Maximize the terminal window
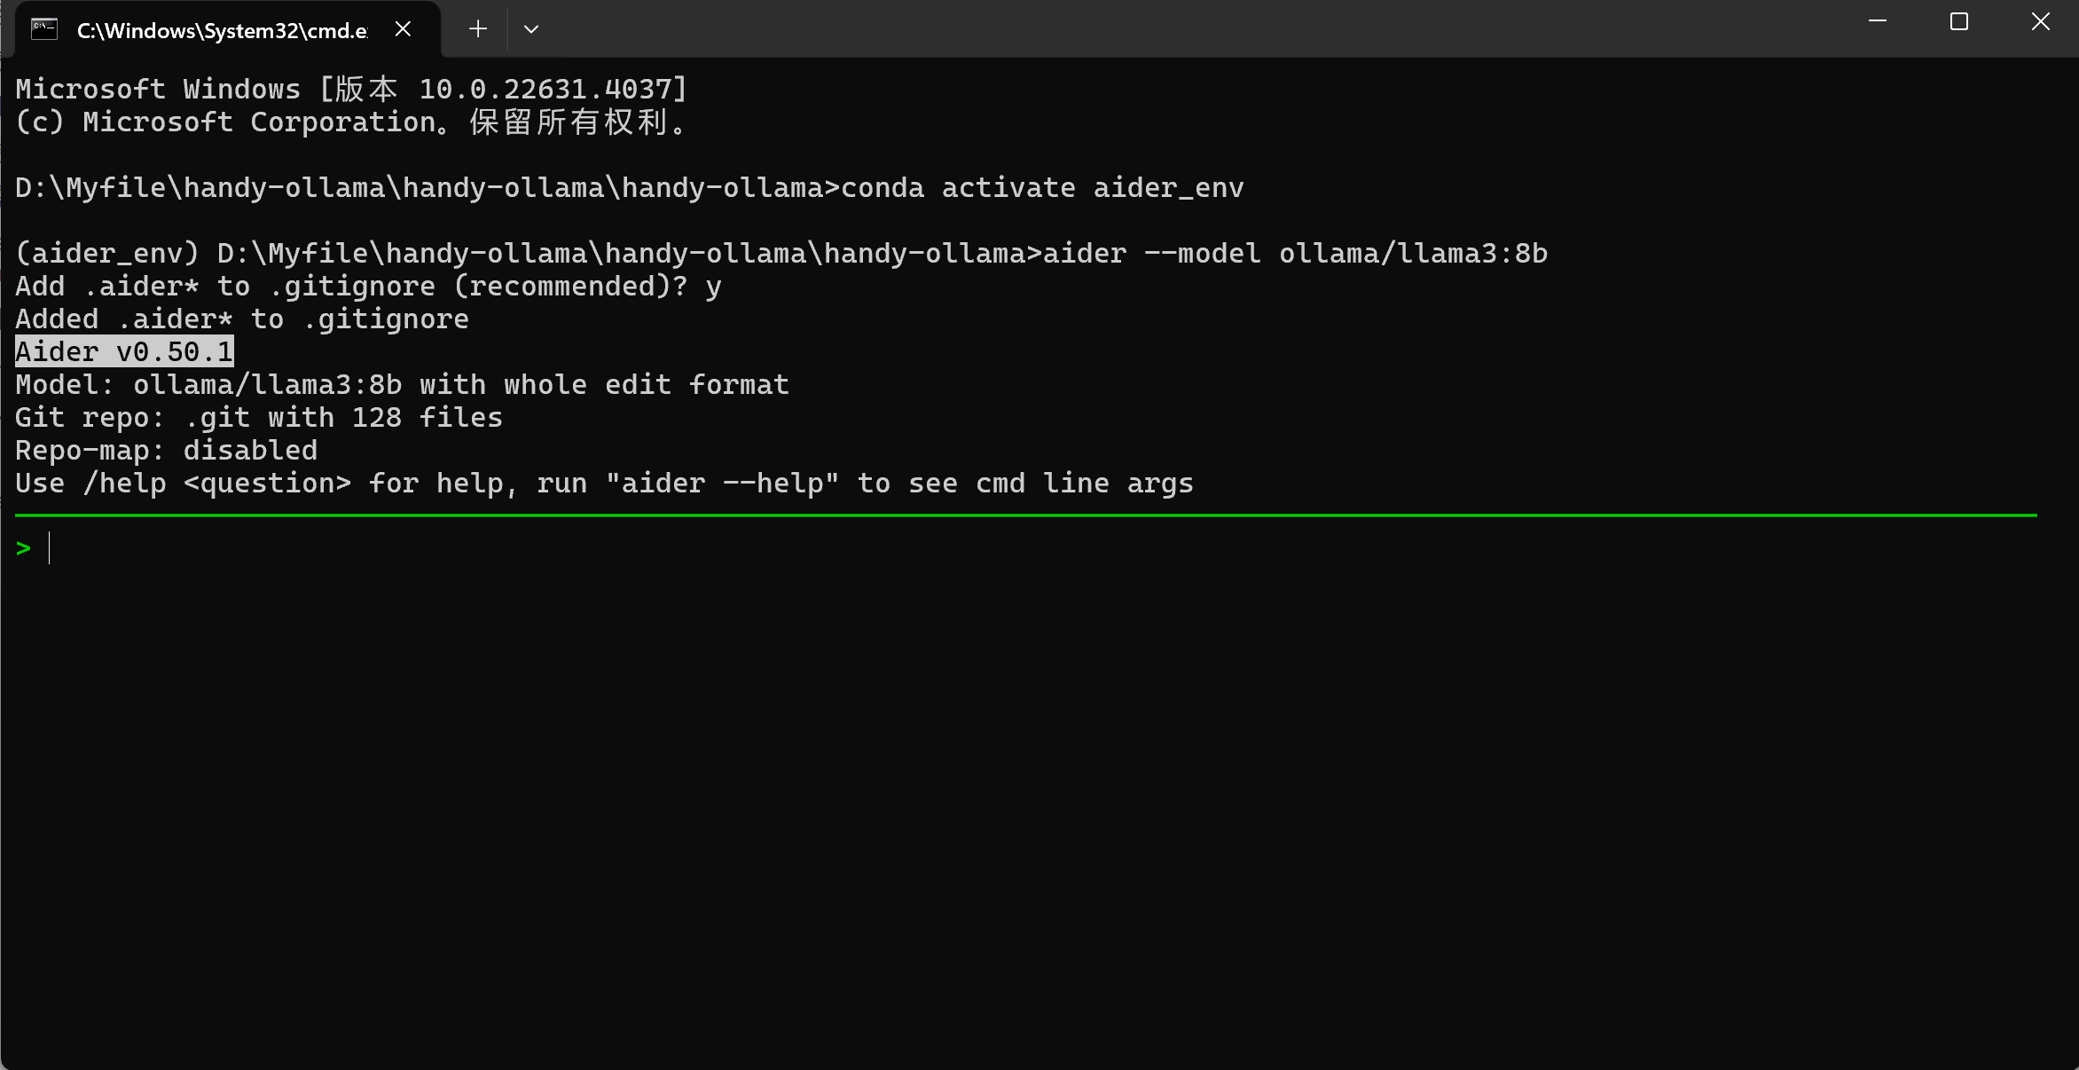The width and height of the screenshot is (2079, 1070). click(x=1958, y=21)
